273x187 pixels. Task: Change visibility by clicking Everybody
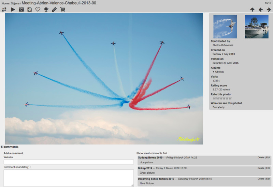[218, 107]
